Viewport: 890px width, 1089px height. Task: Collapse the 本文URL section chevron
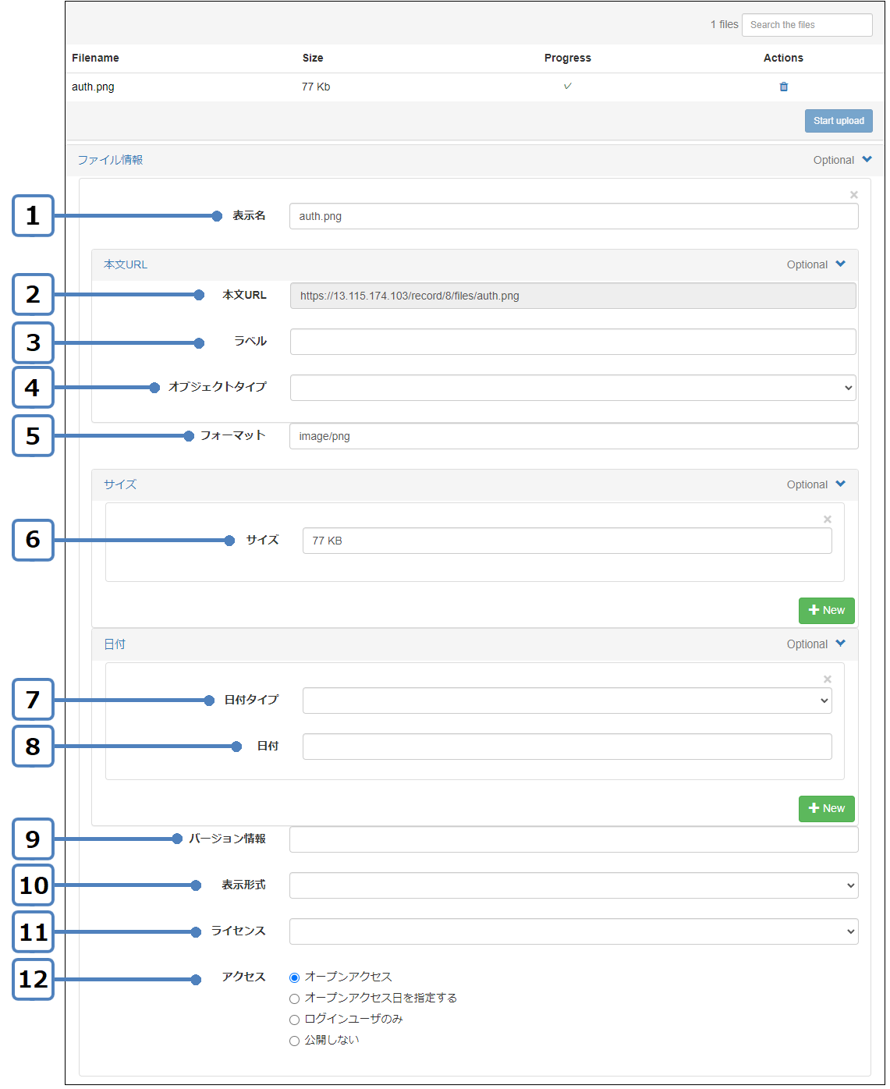click(x=840, y=264)
